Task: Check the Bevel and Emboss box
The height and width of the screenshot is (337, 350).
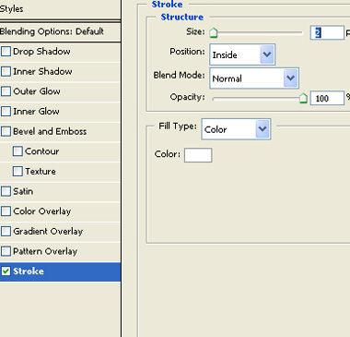Action: pyautogui.click(x=6, y=131)
